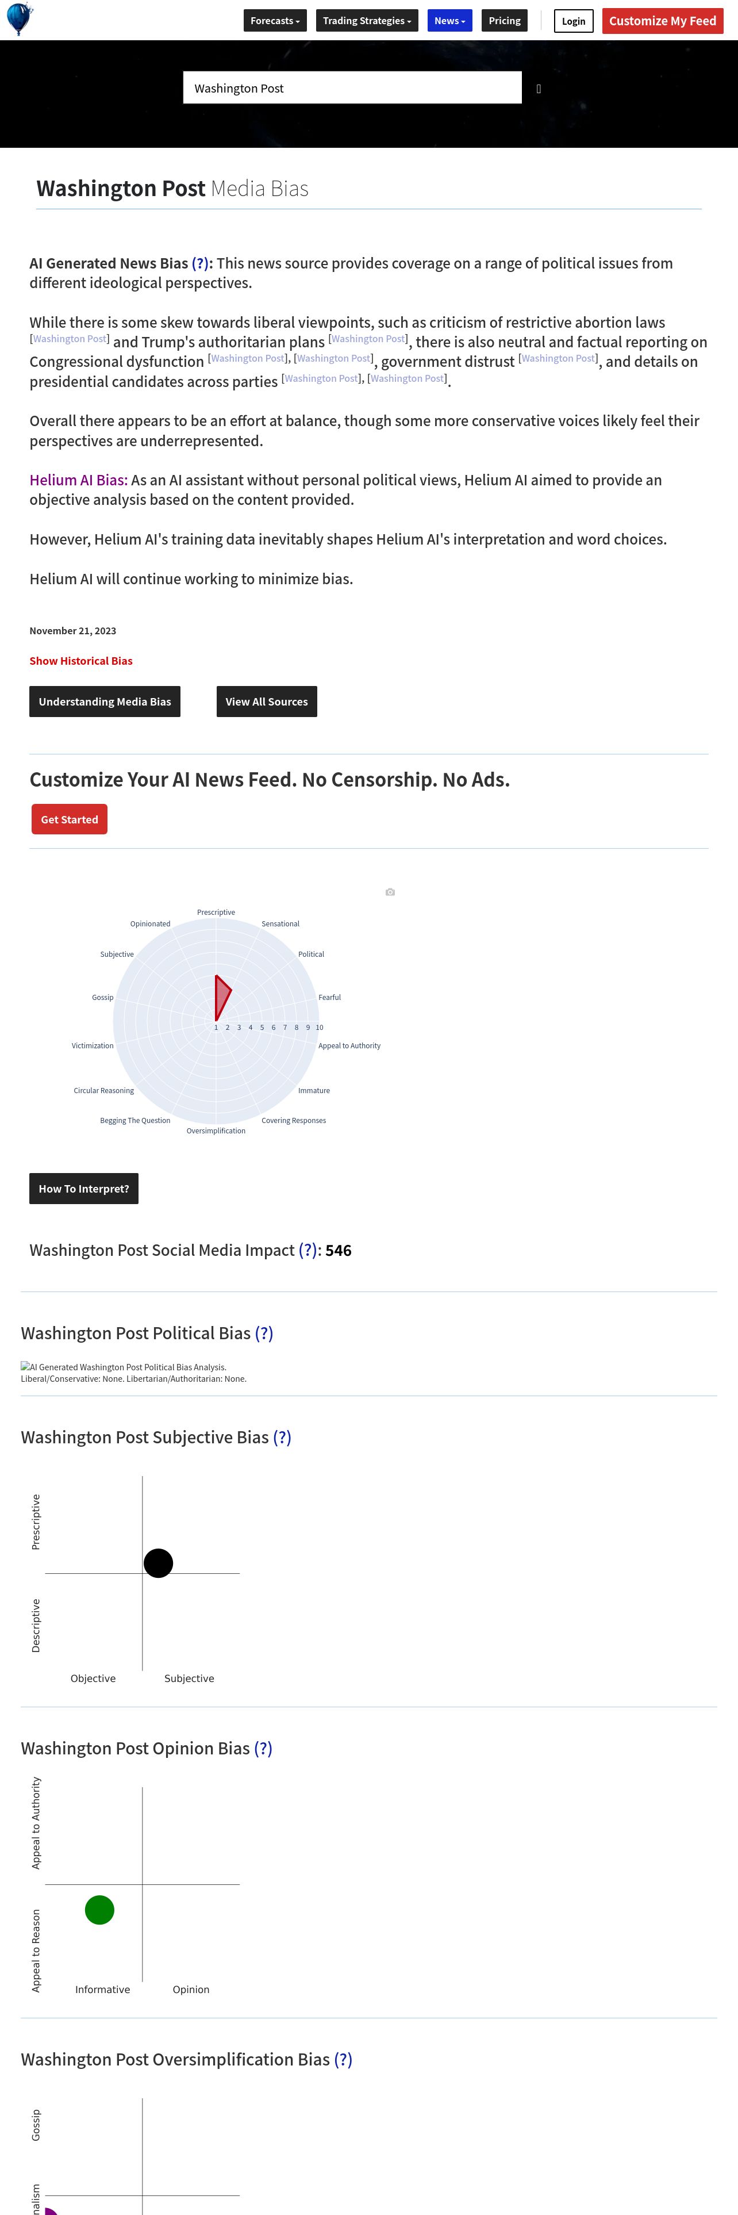This screenshot has width=738, height=2215.
Task: Show Historical Bias section
Action: coord(81,660)
